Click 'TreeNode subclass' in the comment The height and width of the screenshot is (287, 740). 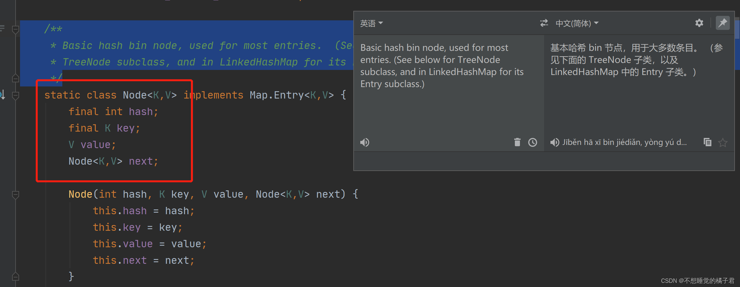tap(114, 62)
